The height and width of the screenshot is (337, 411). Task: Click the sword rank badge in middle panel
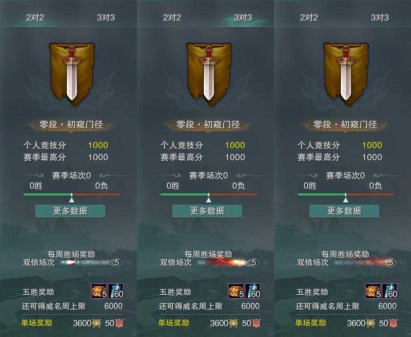coord(209,74)
